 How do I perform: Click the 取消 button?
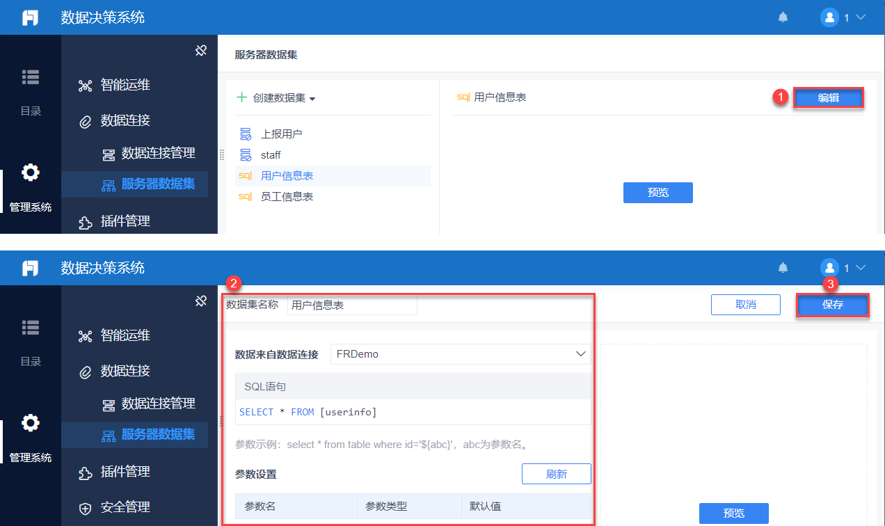(x=746, y=305)
